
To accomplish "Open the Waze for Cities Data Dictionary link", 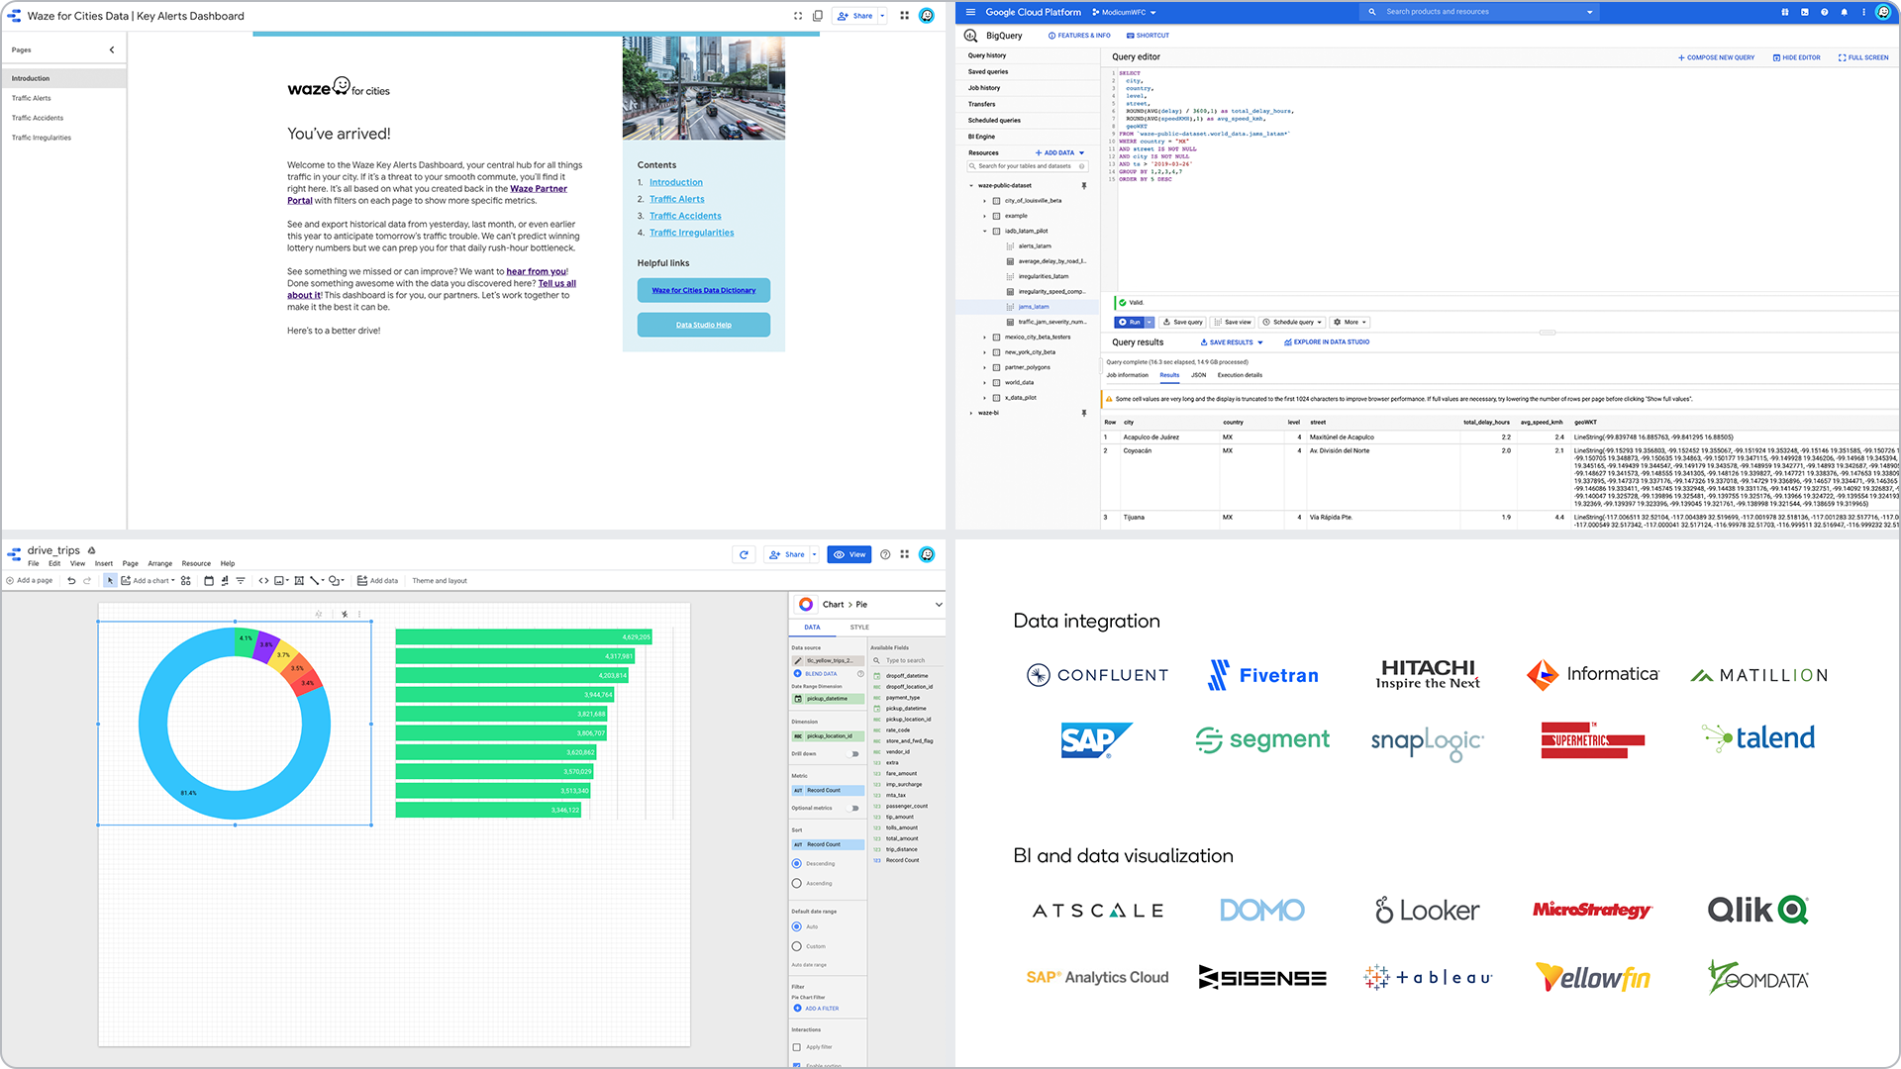I will [704, 290].
